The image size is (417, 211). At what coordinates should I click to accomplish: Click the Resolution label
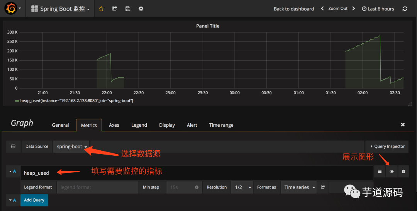pos(217,187)
